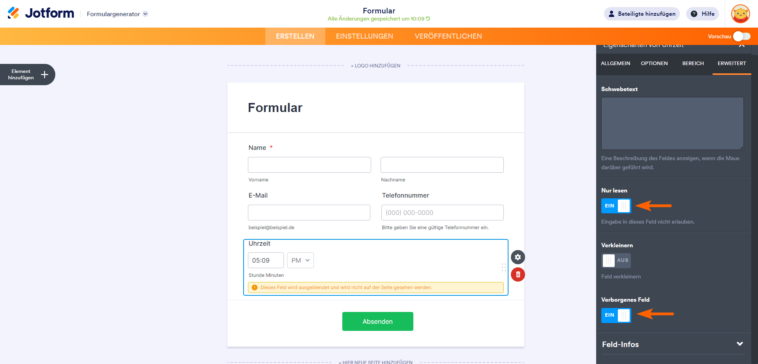Click the undo icon beside saved status
The image size is (758, 364).
pos(428,19)
